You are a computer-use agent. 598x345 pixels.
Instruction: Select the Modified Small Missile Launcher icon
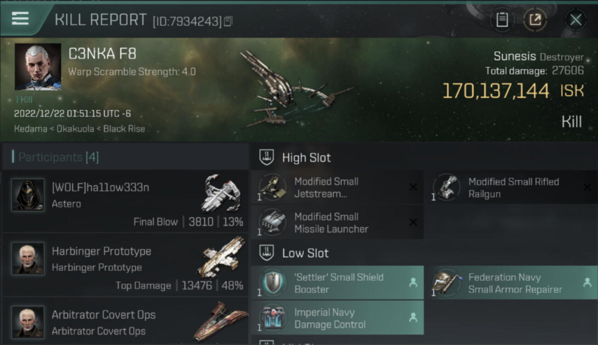(x=272, y=223)
